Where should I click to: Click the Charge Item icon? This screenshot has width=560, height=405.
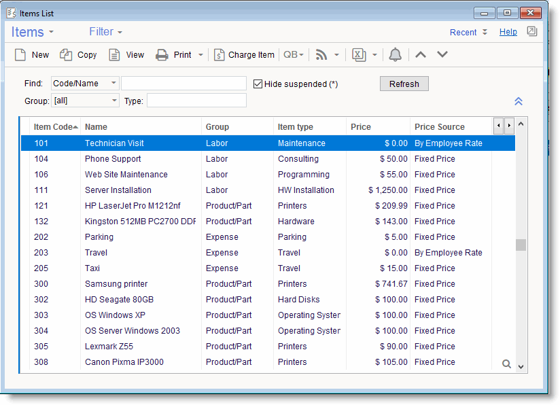tap(219, 55)
